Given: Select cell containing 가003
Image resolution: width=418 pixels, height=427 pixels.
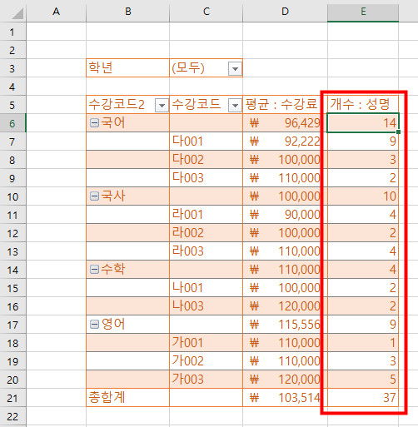Looking at the screenshot, I should pyautogui.click(x=206, y=380).
